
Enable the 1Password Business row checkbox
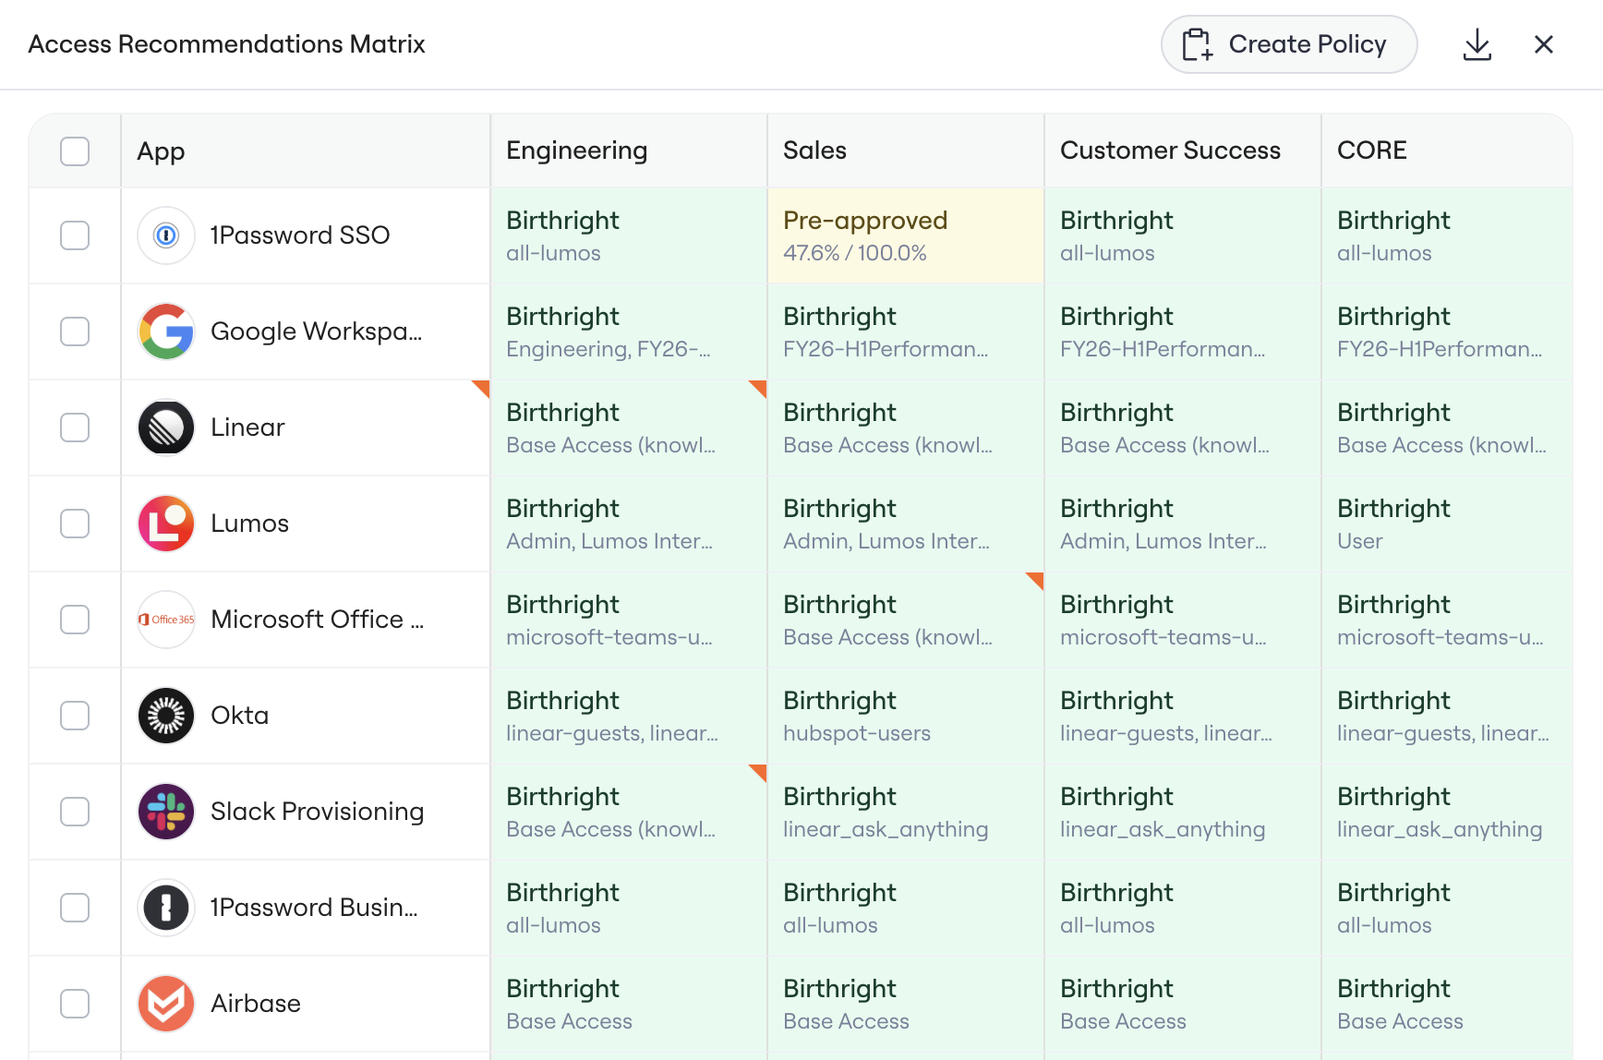tap(75, 908)
